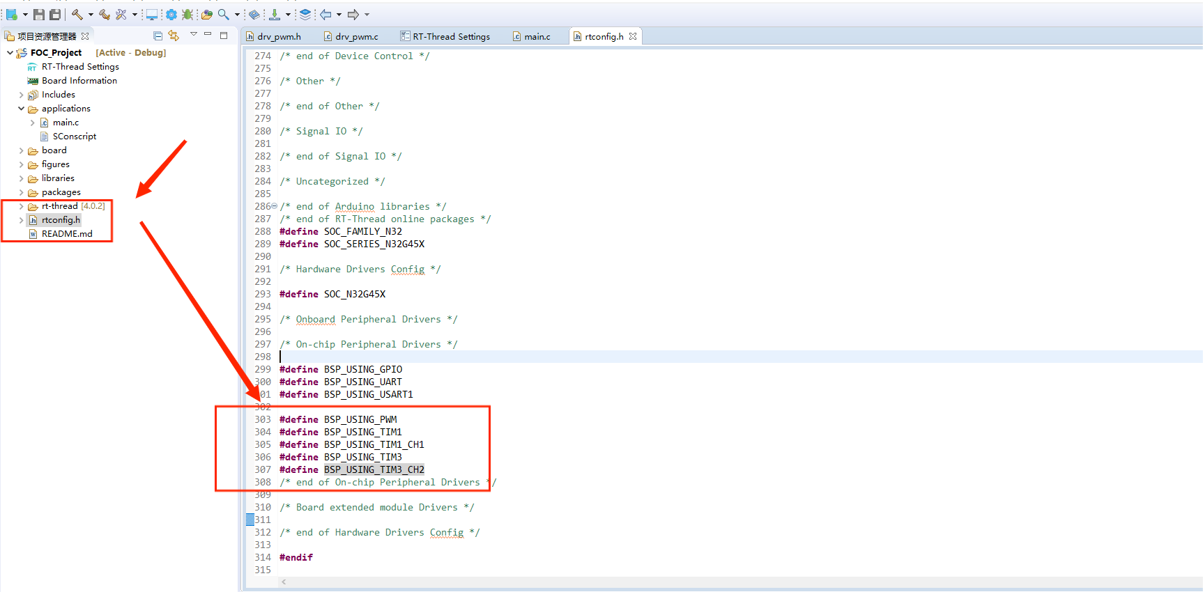Open the hammer build dropdown arrow
This screenshot has height=592, width=1203.
pos(91,15)
